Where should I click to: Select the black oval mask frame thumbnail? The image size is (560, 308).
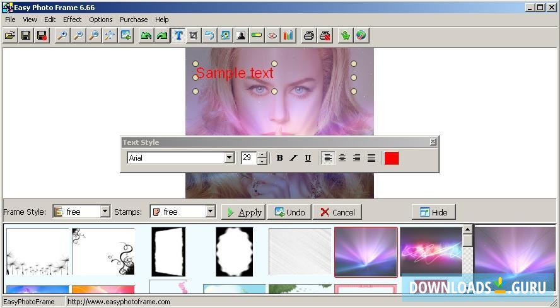coord(234,251)
